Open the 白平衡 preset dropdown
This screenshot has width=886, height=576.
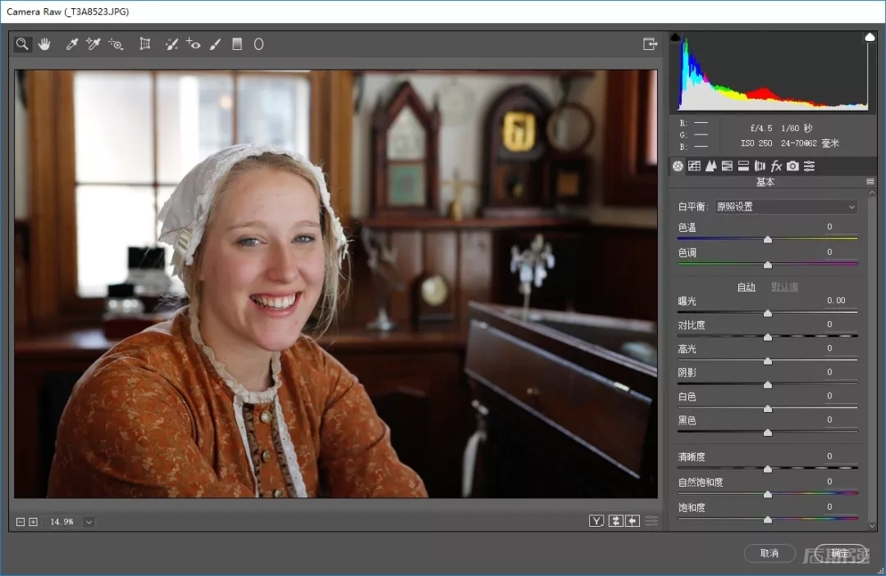(x=785, y=207)
